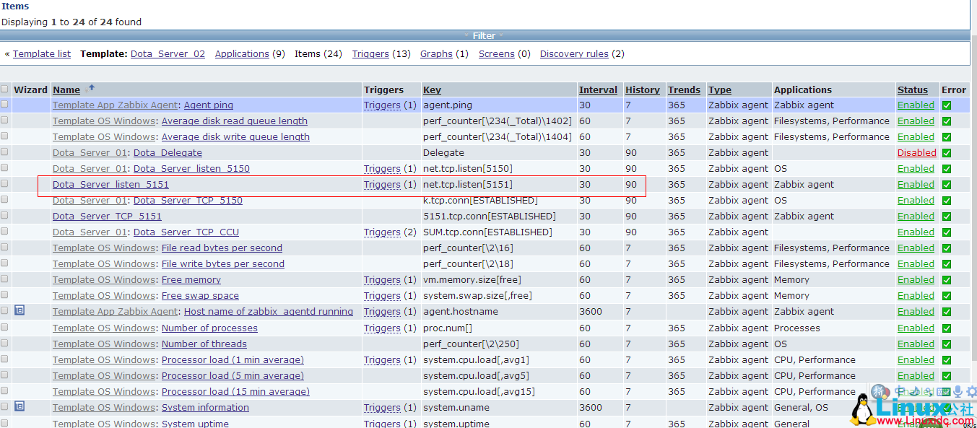Click the green error status icon on Agent ping row
This screenshot has width=977, height=428.
(x=946, y=105)
